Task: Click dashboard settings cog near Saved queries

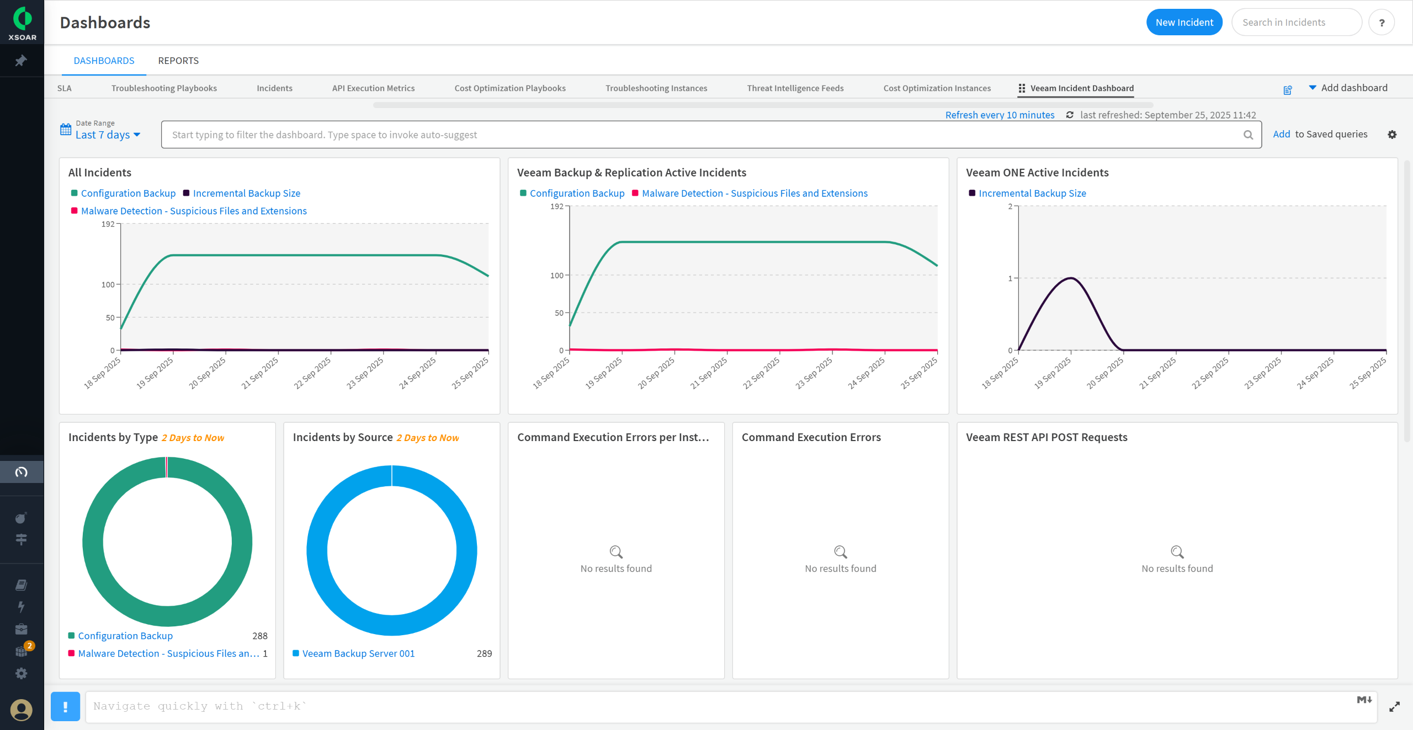Action: 1392,135
